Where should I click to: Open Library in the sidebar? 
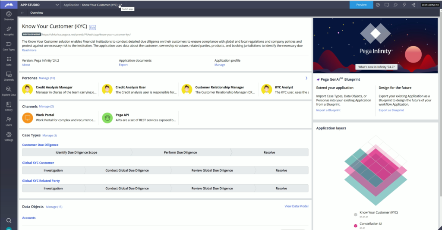click(9, 106)
